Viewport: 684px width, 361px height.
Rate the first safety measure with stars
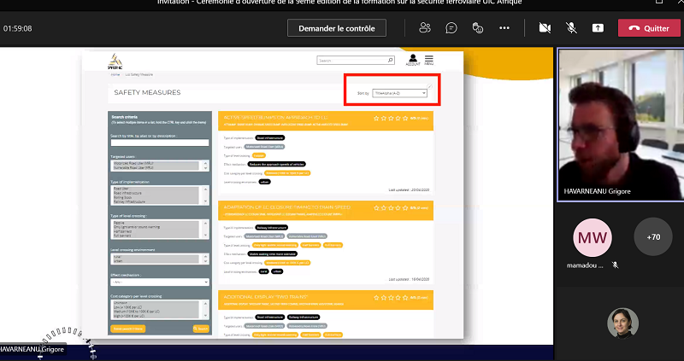click(x=391, y=119)
